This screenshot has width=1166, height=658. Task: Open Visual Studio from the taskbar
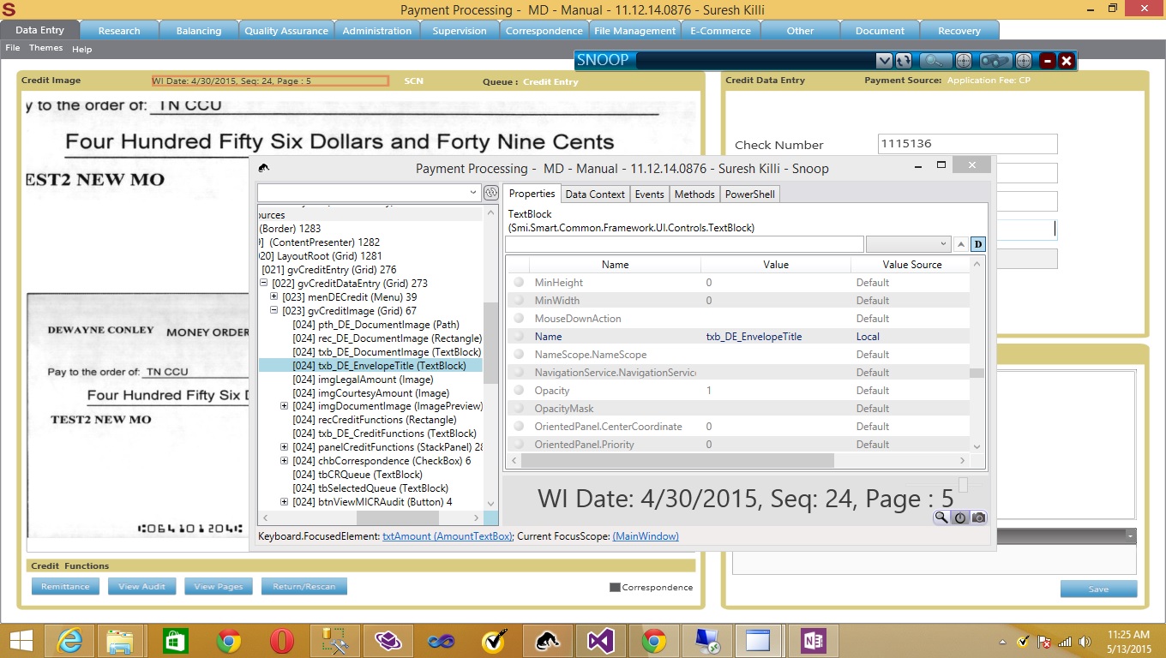[601, 640]
